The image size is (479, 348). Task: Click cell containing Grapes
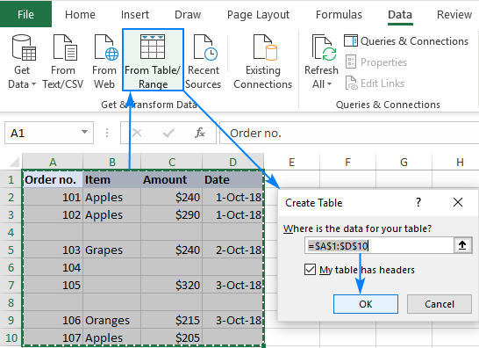click(112, 250)
